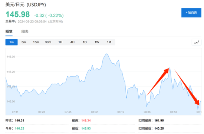Select the 5m timeframe
Screen dimensions: 204x134
click(23, 42)
